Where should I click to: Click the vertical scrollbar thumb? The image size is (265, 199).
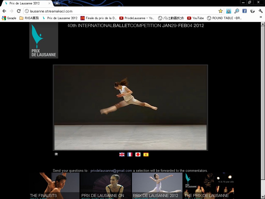(263, 103)
